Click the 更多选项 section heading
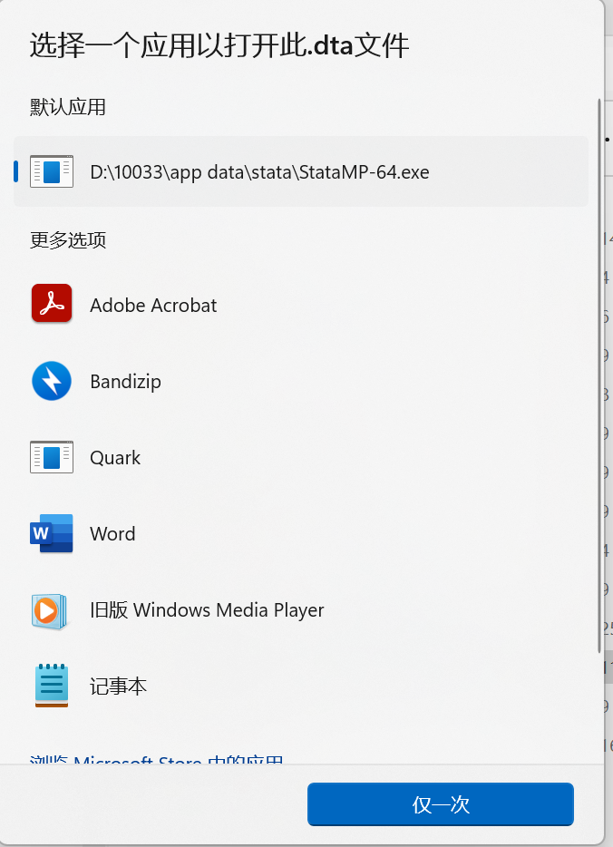The image size is (613, 847). [x=68, y=240]
